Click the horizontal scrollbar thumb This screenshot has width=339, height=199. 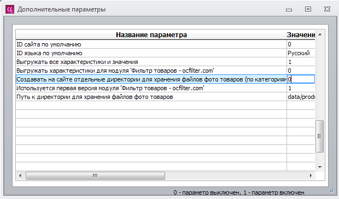coord(95,175)
